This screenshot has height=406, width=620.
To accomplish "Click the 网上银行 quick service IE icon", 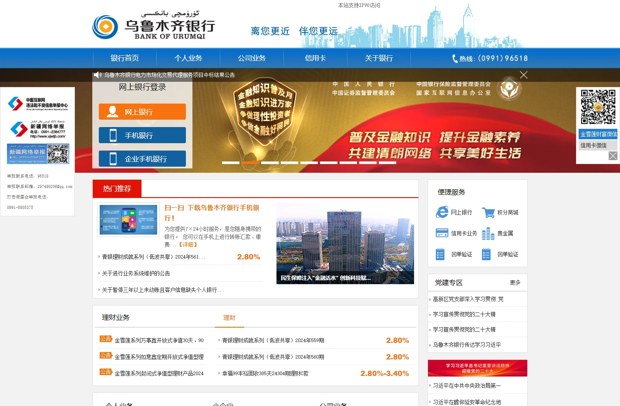I will (x=442, y=212).
